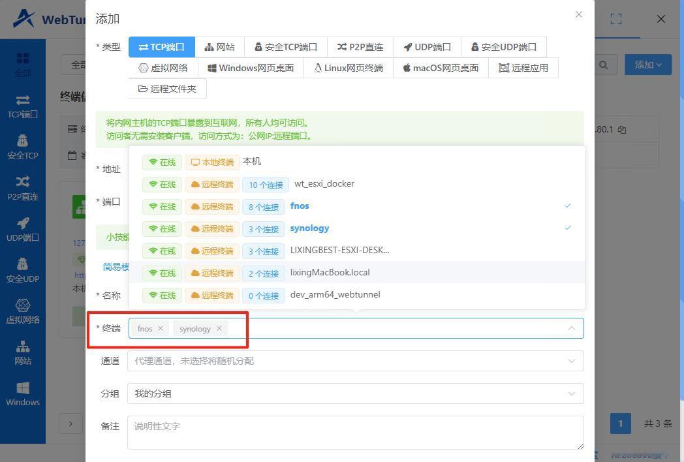The height and width of the screenshot is (462, 684).
Task: Select wt_esxi_docker terminal option
Action: 357,184
